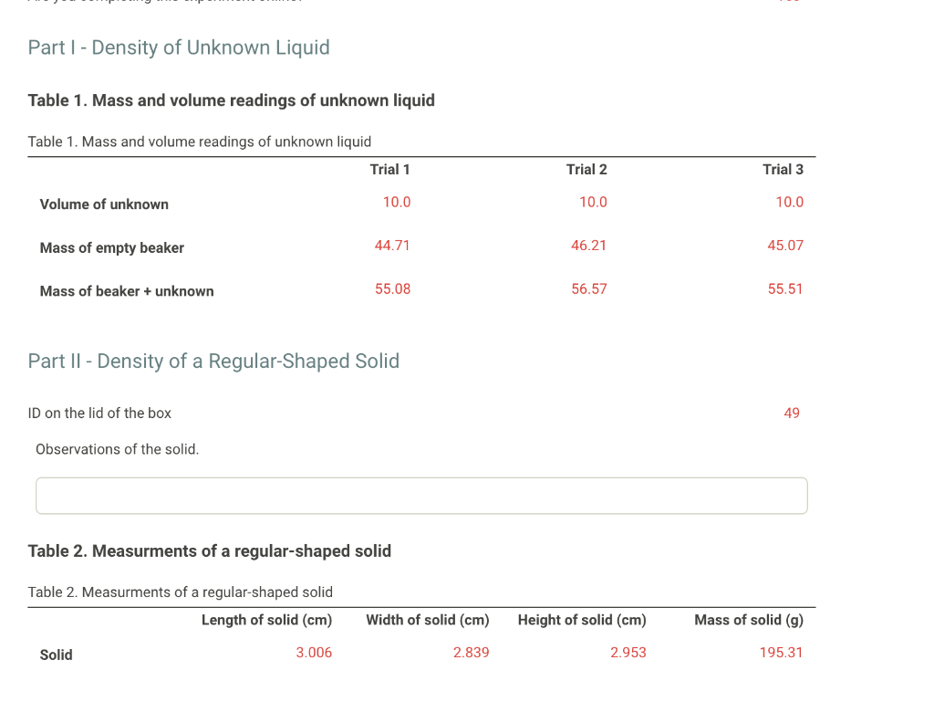
Task: Select Trial 3 combined mass value 55.51
Action: click(785, 288)
